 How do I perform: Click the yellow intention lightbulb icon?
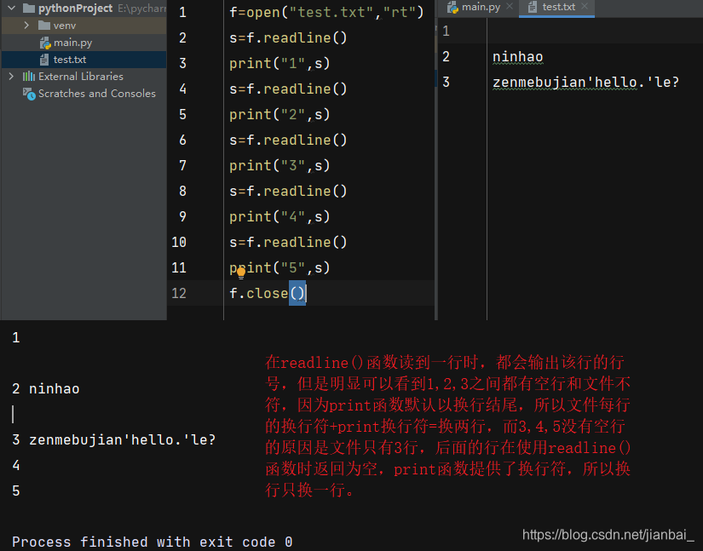(241, 273)
